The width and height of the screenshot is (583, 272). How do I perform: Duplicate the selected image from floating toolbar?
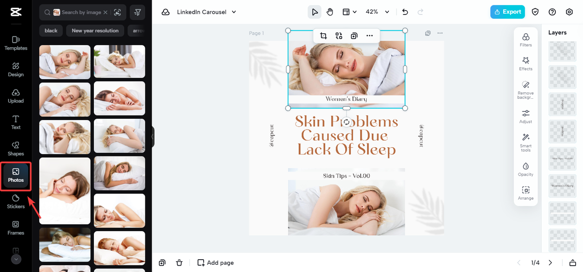[354, 35]
